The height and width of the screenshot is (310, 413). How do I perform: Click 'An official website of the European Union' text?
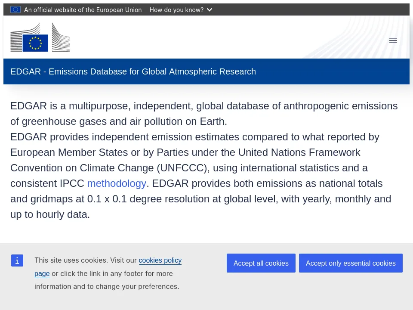tap(83, 10)
